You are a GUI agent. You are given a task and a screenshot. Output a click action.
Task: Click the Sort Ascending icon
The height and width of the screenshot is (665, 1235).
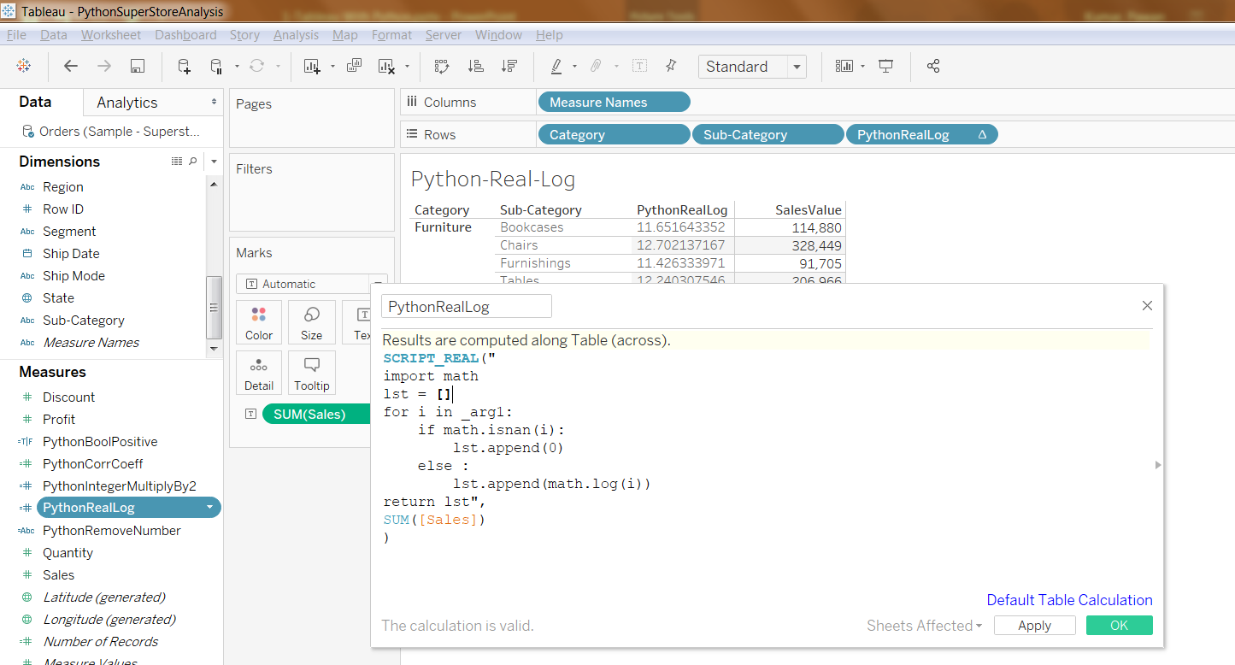pos(476,67)
